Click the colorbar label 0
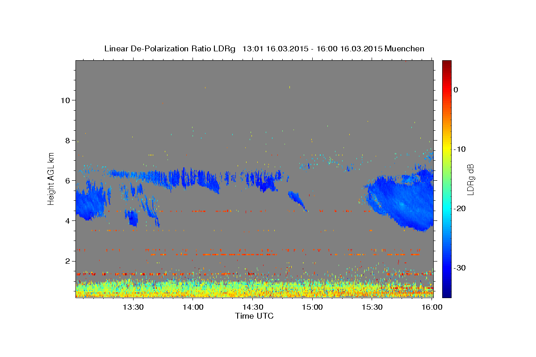The image size is (536, 357). (456, 90)
